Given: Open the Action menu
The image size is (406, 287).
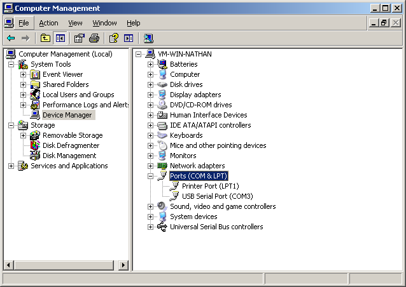Looking at the screenshot, I should [x=48, y=23].
